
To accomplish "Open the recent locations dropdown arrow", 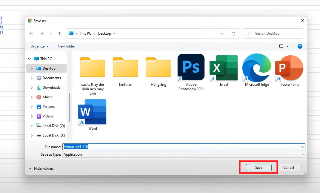I will click(x=51, y=33).
